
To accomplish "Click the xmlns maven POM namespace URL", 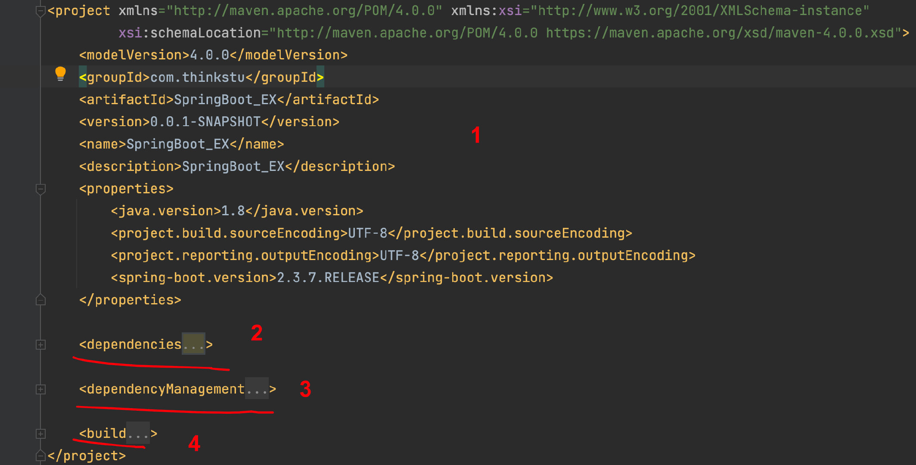I will 304,11.
